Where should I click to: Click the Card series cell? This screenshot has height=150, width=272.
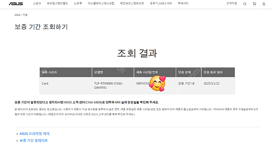click(66, 86)
